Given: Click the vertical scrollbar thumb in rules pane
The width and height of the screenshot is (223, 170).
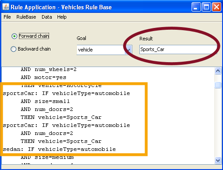Looking at the screenshot, I should click(218, 85).
